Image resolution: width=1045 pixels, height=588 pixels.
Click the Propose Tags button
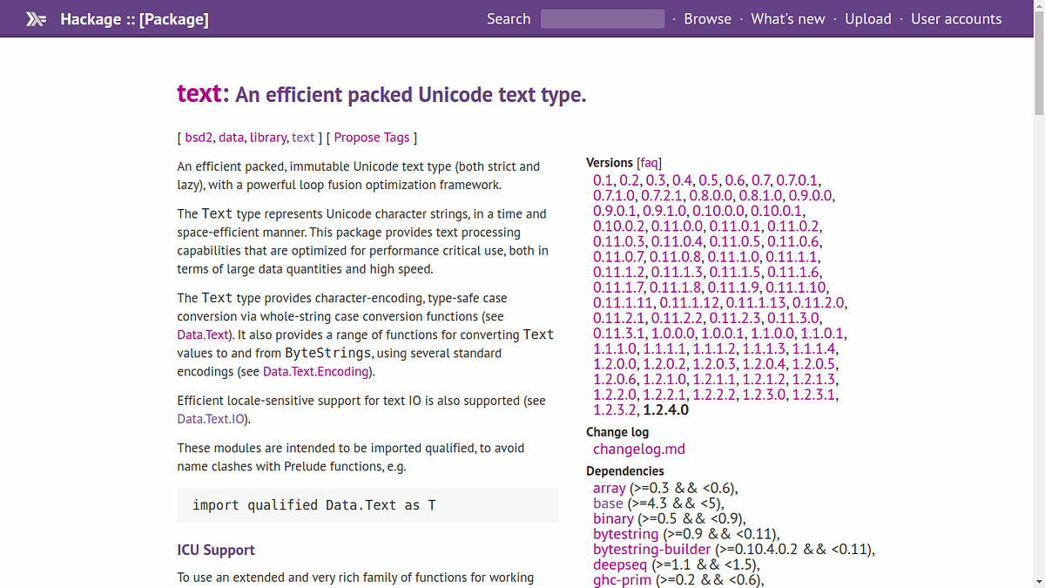pos(371,137)
